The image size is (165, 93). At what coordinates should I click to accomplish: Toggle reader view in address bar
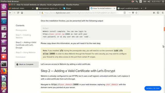pyautogui.click(x=125, y=13)
